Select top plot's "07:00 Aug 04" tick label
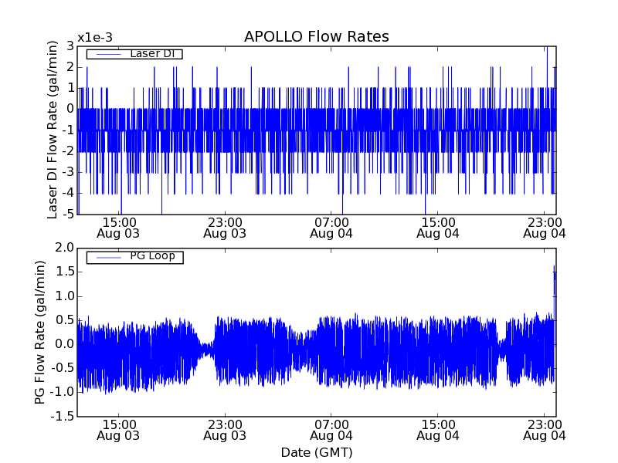 (331, 227)
